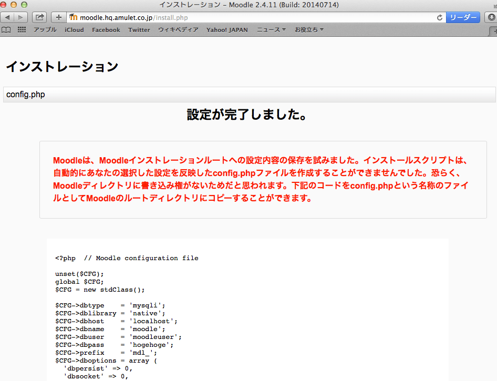Click the global $CFG; code line

pyautogui.click(x=79, y=282)
